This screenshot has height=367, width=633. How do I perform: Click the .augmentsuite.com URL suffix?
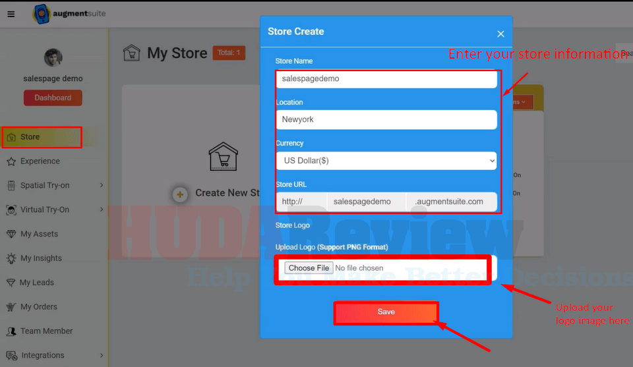coord(451,201)
